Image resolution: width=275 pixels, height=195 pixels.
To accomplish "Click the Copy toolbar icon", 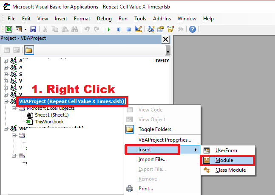I will pos(55,29).
